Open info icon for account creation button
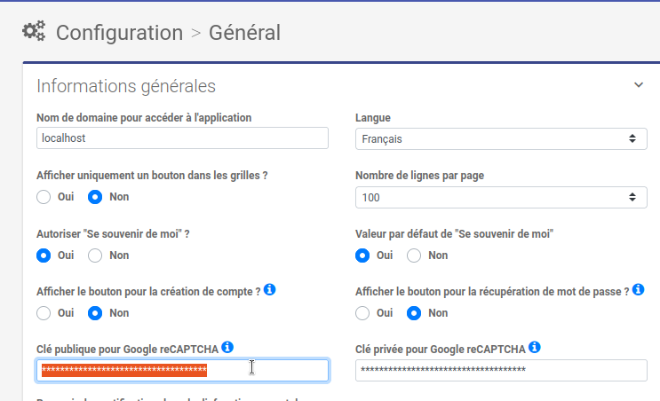 click(x=270, y=289)
